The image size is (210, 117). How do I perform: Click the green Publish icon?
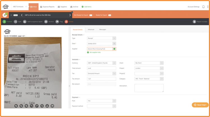[4, 22]
